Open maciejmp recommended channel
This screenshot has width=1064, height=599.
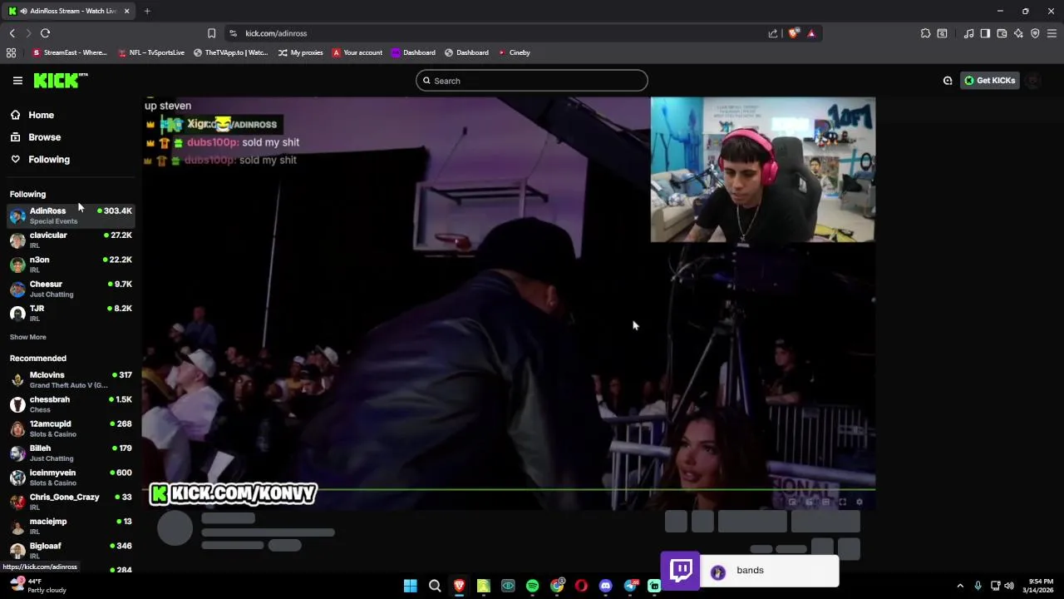point(71,526)
